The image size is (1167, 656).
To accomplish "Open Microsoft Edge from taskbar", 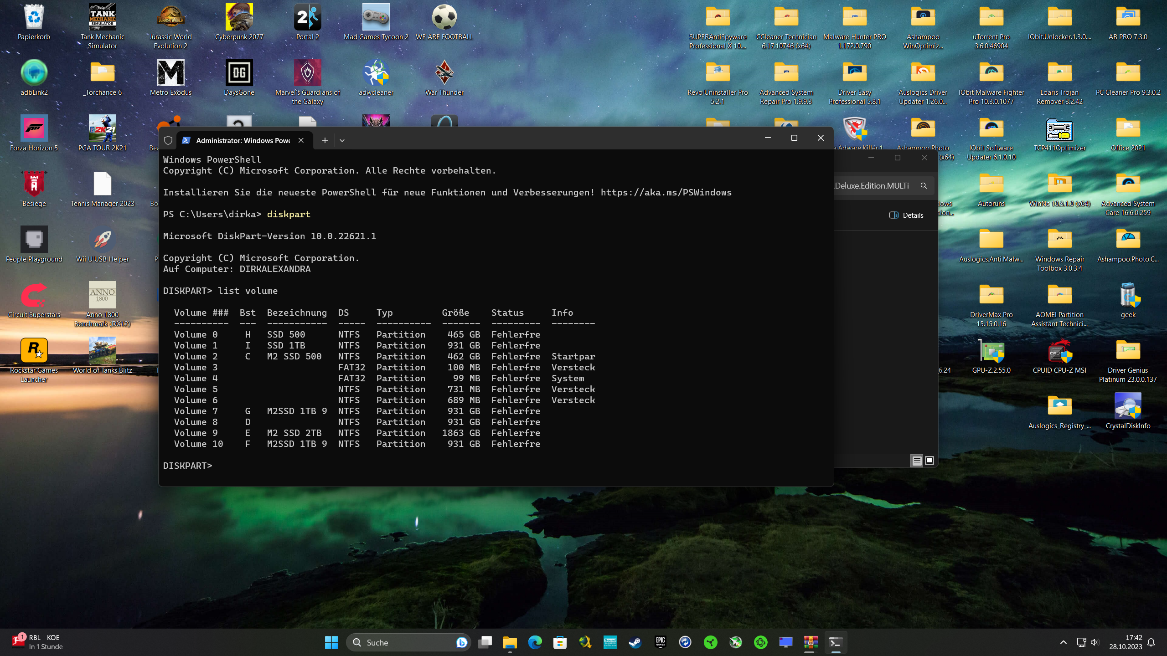I will tap(535, 642).
